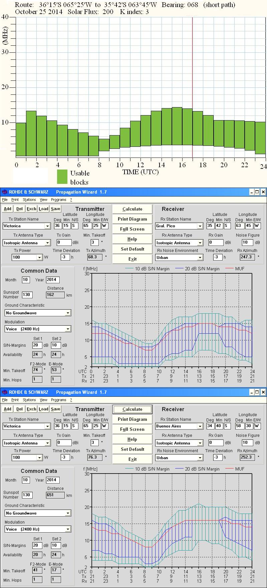267x588 pixels.
Task: Click Save button in upper window
Action: [55, 209]
